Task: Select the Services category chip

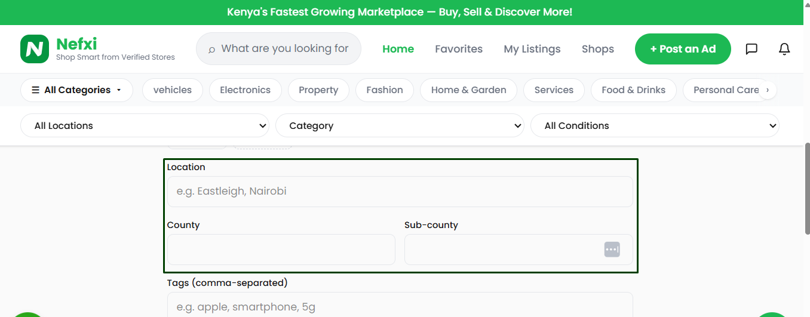Action: click(x=554, y=90)
